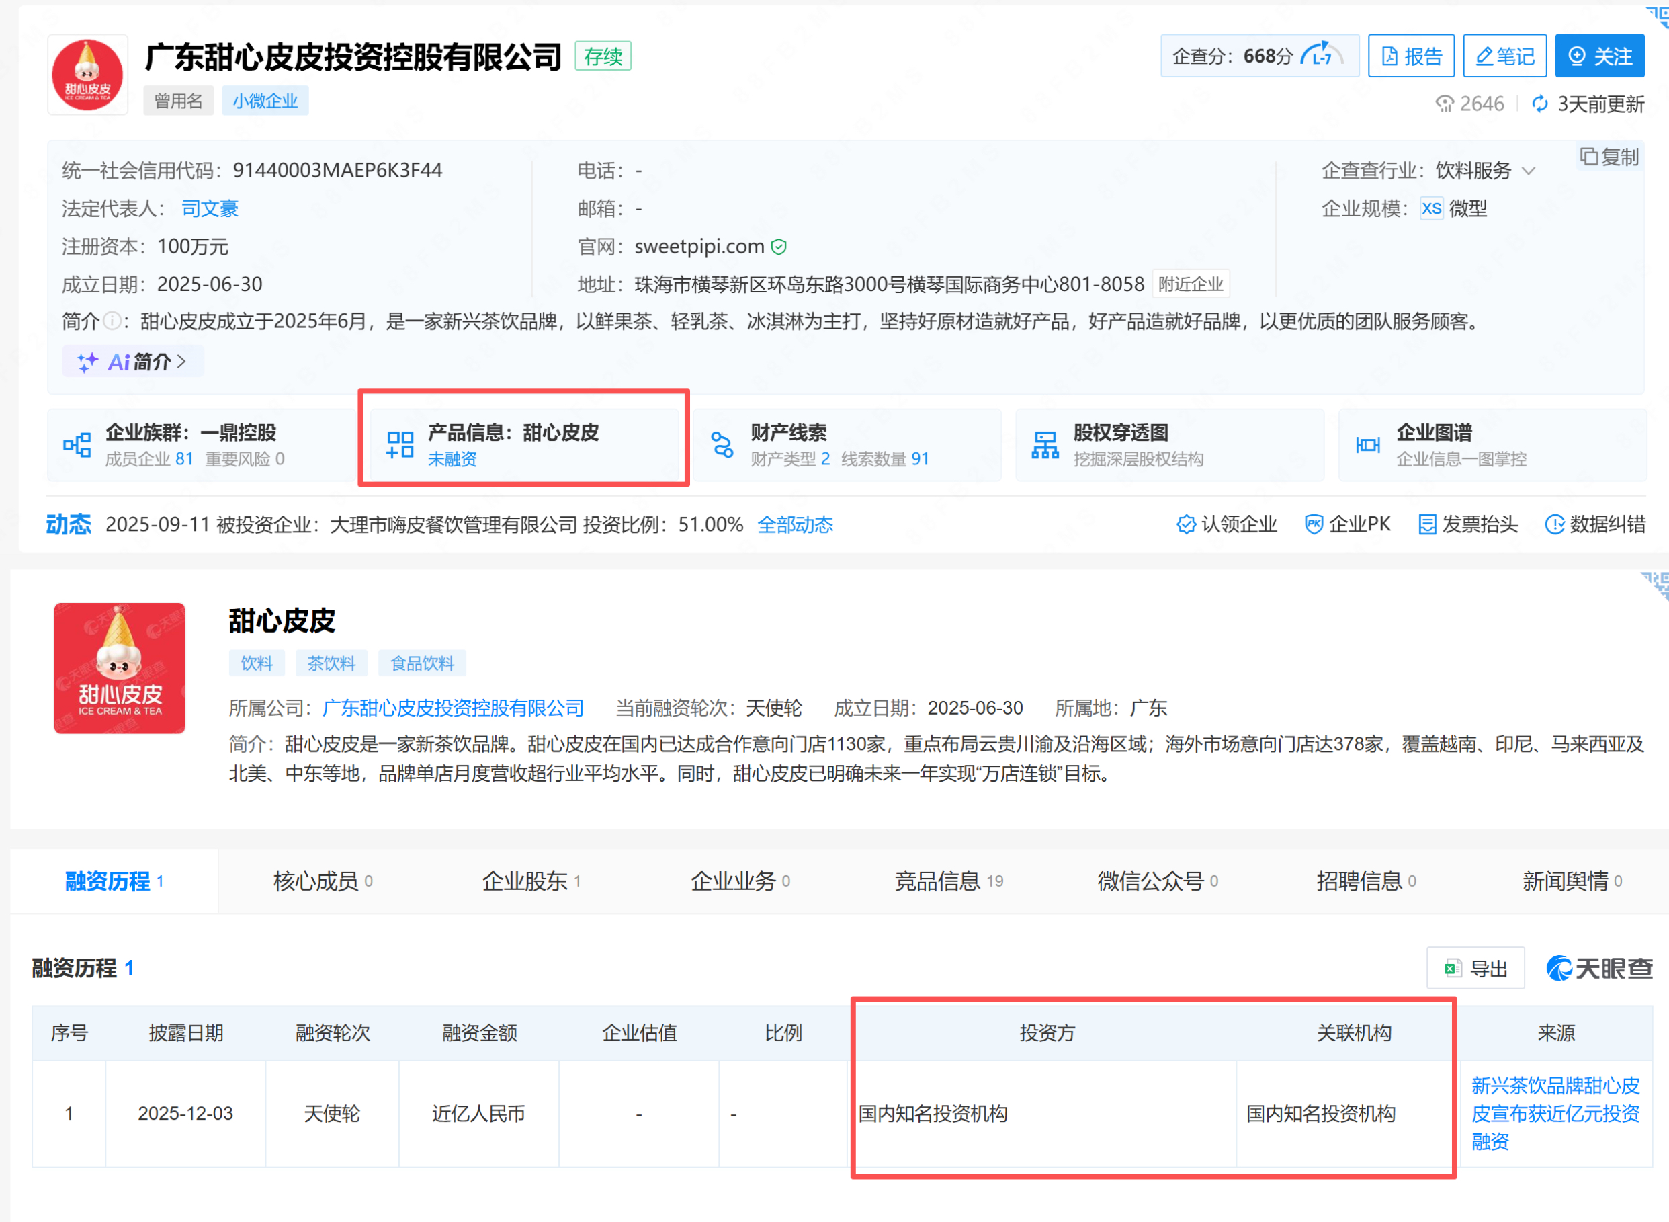Viewport: 1669px width, 1222px height.
Task: Open the 产品信息 甜心皮皮 card icon
Action: point(398,444)
